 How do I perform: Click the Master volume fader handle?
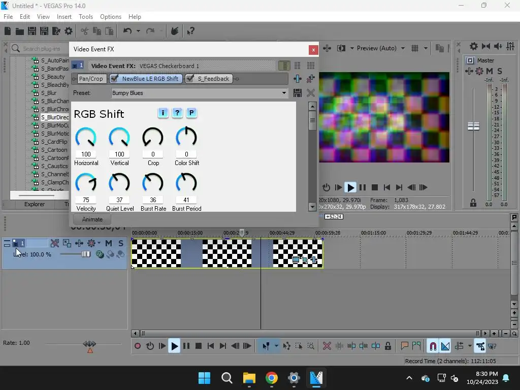coord(473,126)
